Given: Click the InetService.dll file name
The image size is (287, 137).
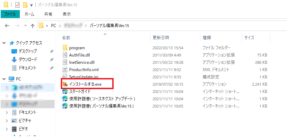Looking at the screenshot, I should click(82, 62).
